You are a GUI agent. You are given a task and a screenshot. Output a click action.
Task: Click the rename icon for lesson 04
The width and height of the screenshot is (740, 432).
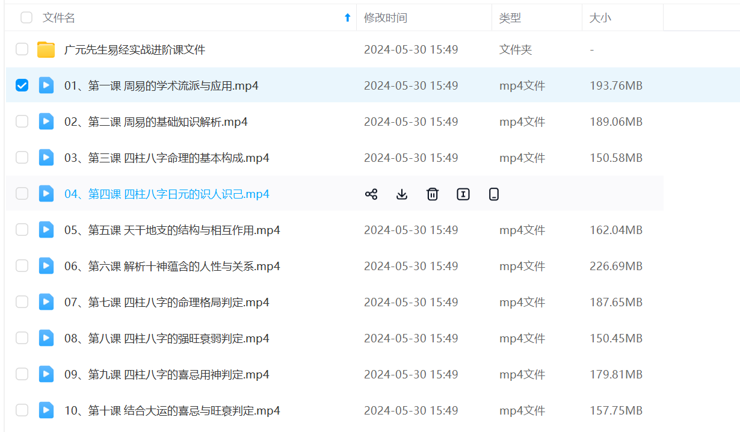click(x=463, y=194)
